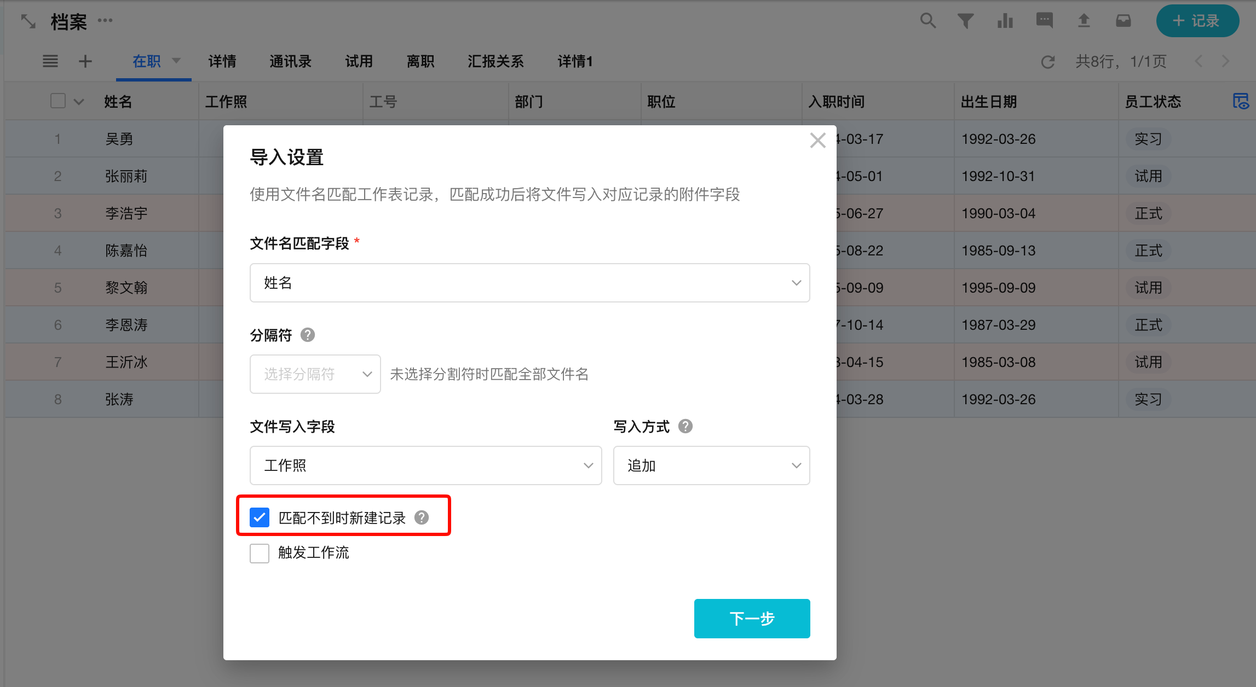Open the filter funnel icon
Viewport: 1256px width, 687px height.
click(x=965, y=21)
